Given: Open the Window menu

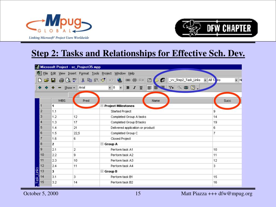Looking at the screenshot, I should (120, 73).
